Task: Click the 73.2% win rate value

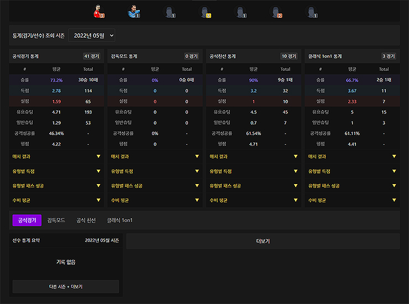Action: point(56,80)
